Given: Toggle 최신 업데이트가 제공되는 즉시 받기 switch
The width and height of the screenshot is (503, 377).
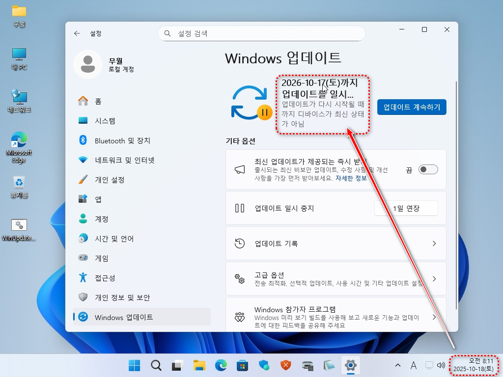Looking at the screenshot, I should pyautogui.click(x=428, y=169).
